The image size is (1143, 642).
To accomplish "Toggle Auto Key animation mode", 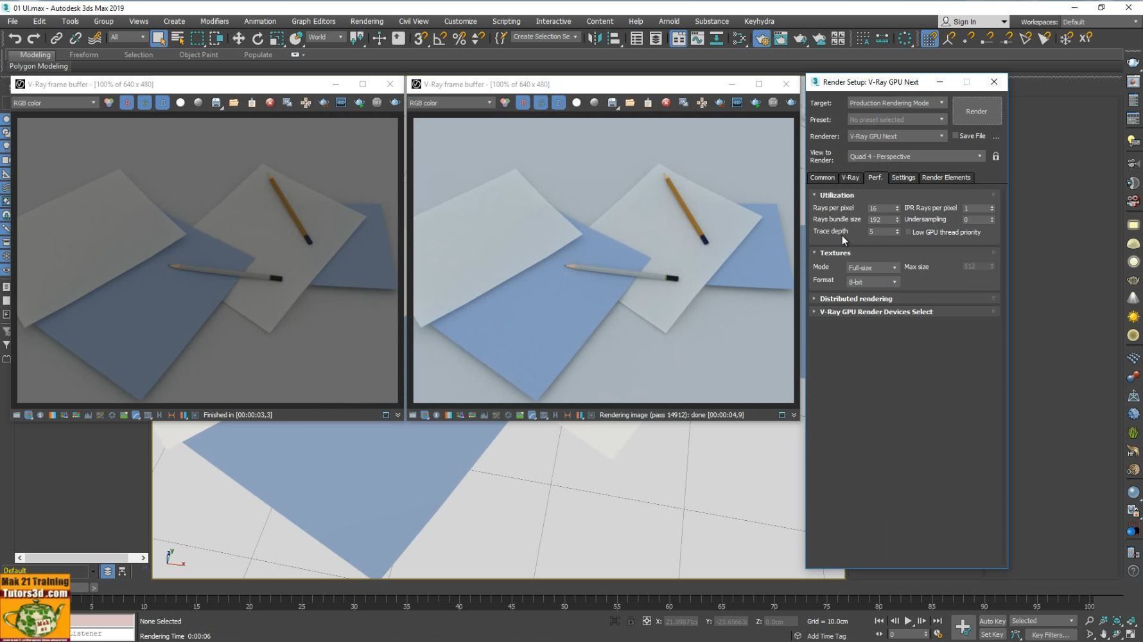I will point(991,621).
